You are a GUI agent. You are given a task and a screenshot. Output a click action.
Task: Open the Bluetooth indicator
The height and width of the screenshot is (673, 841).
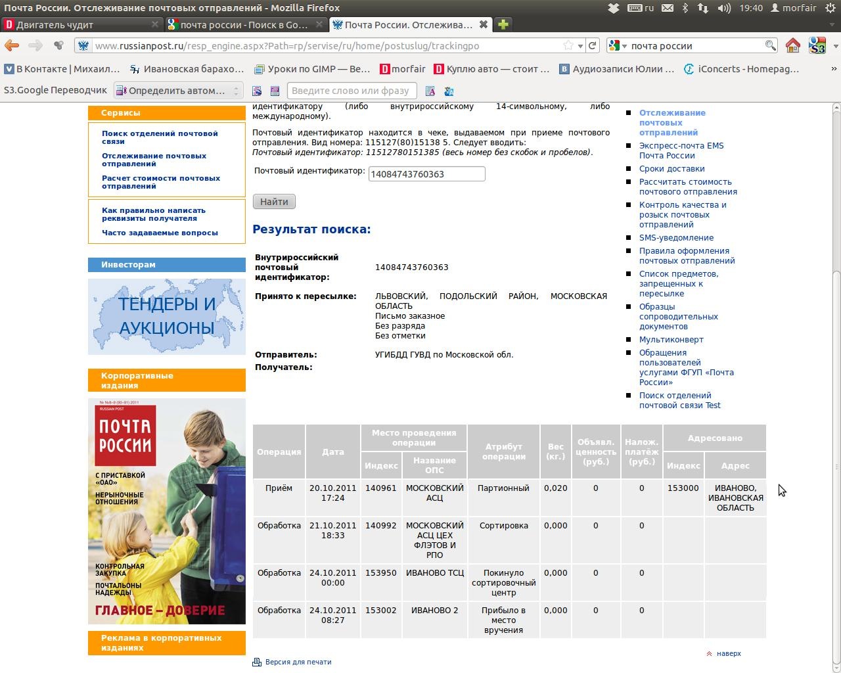[685, 8]
